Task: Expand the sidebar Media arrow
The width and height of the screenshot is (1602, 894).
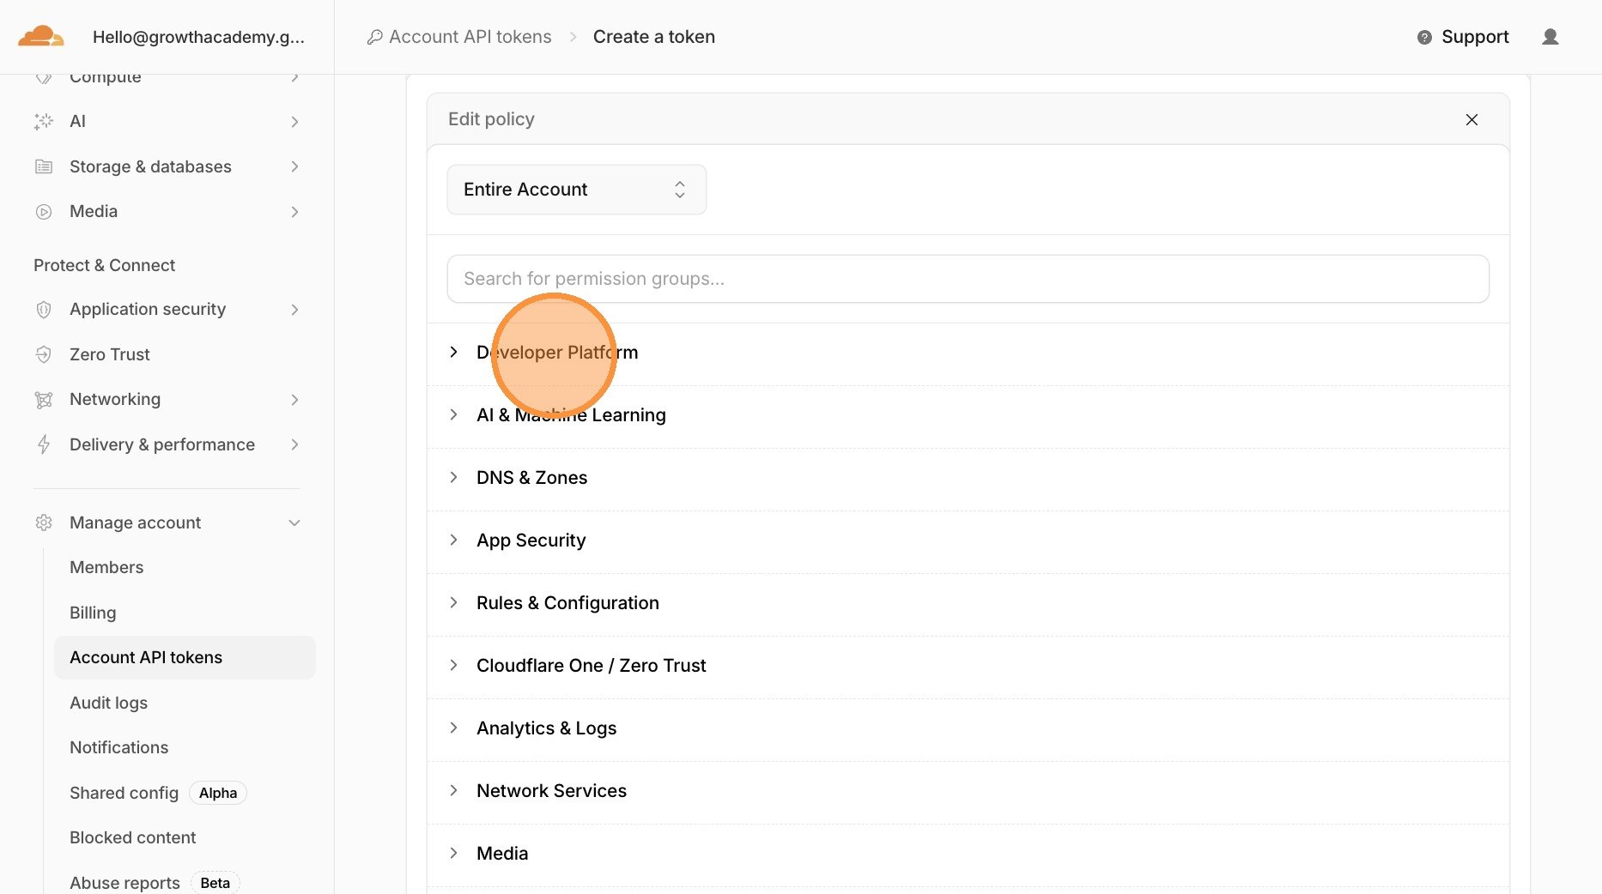Action: coord(294,212)
